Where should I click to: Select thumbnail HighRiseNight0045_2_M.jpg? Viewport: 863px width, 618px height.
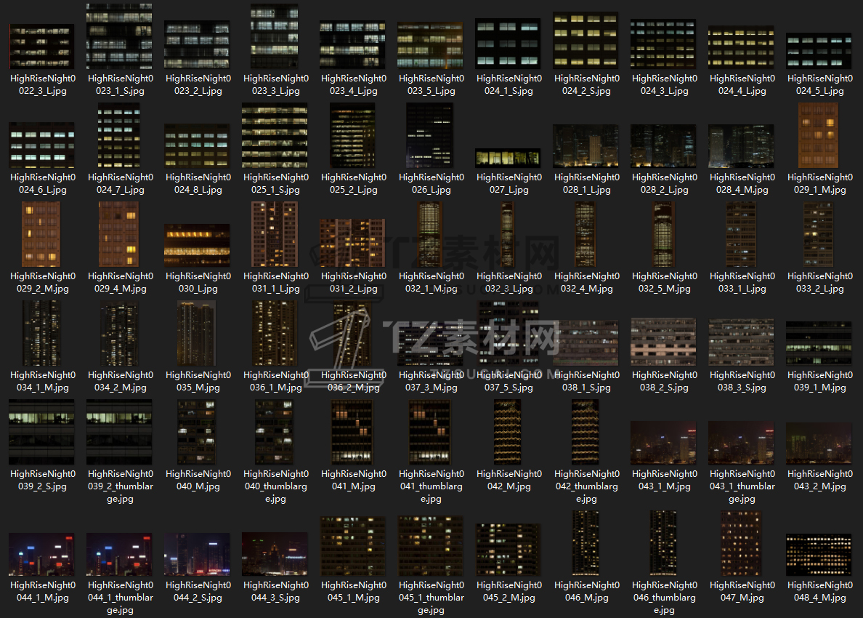click(x=508, y=550)
